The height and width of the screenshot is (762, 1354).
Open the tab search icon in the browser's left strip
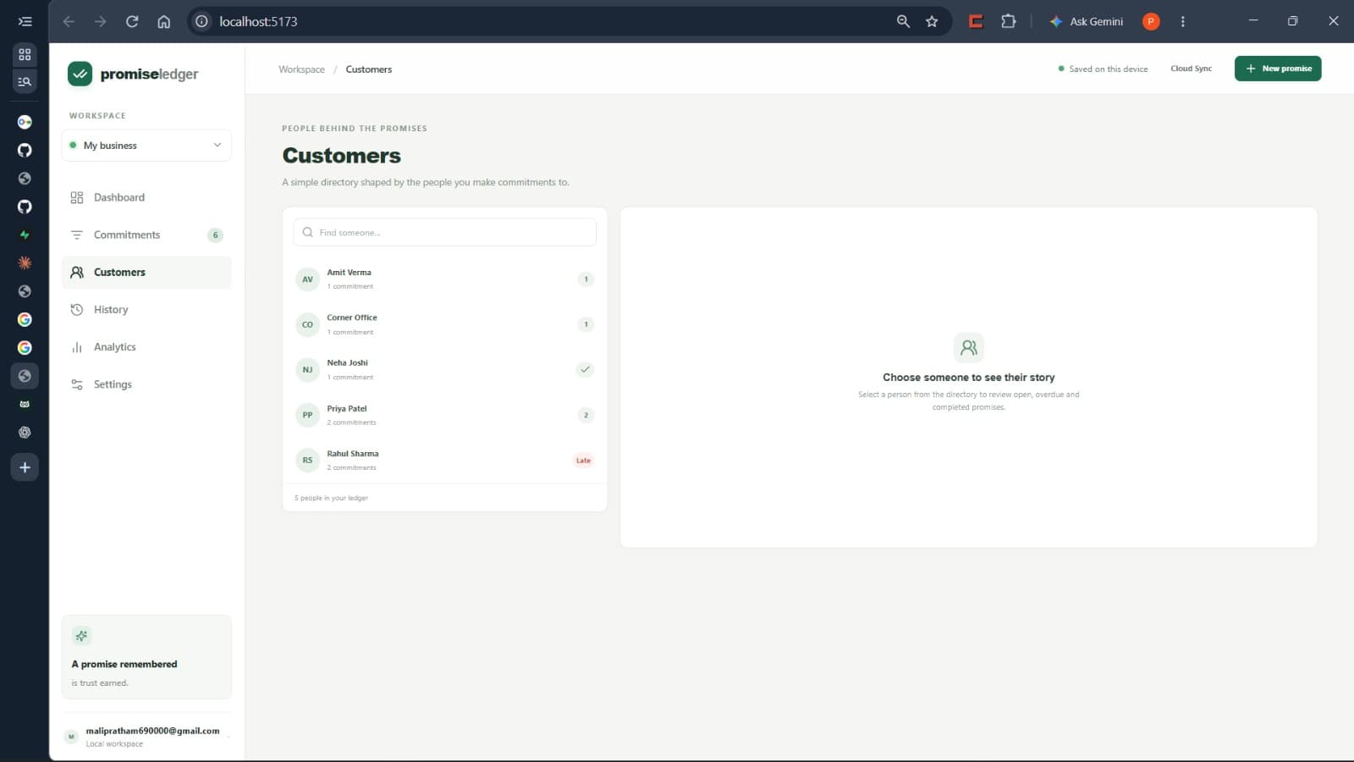(25, 81)
